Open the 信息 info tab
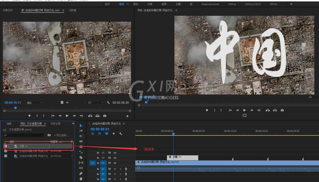The width and height of the screenshot is (319, 182). point(9,123)
